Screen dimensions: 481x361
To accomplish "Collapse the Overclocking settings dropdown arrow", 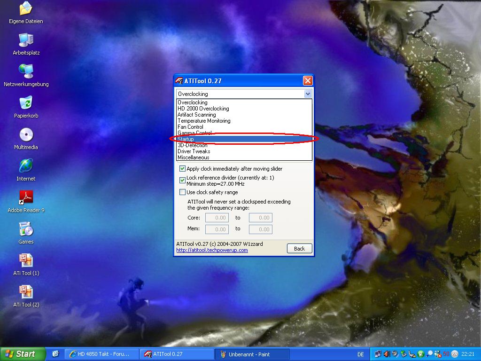I will [x=308, y=94].
